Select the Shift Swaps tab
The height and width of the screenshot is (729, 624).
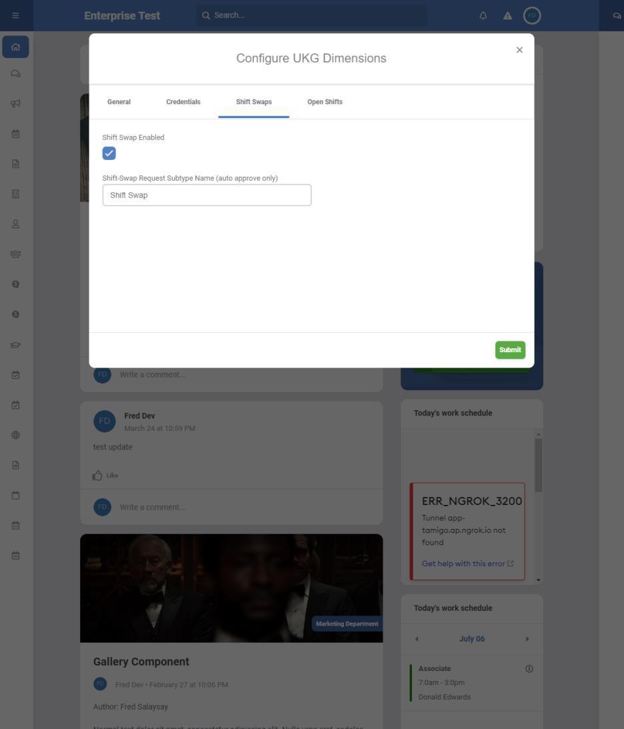coord(254,102)
